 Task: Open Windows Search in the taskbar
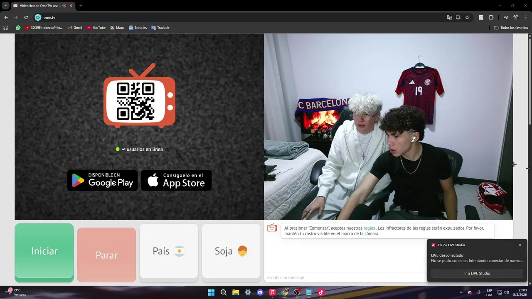(224, 292)
